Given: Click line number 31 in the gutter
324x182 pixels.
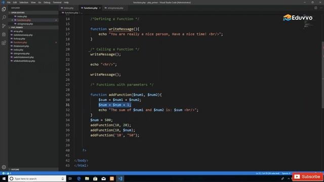Looking at the screenshot, I should pyautogui.click(x=67, y=105).
